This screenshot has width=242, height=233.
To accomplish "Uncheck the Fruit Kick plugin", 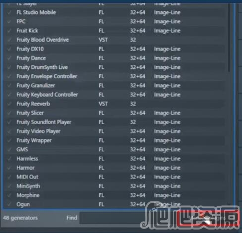I will tap(9, 31).
